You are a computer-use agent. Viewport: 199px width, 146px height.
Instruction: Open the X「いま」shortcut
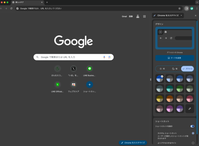(x=73, y=71)
